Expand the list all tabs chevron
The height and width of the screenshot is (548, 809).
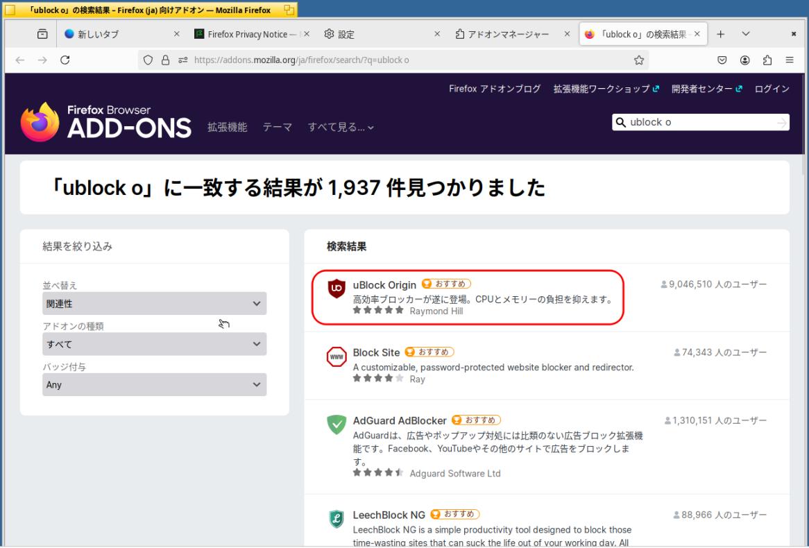[746, 34]
